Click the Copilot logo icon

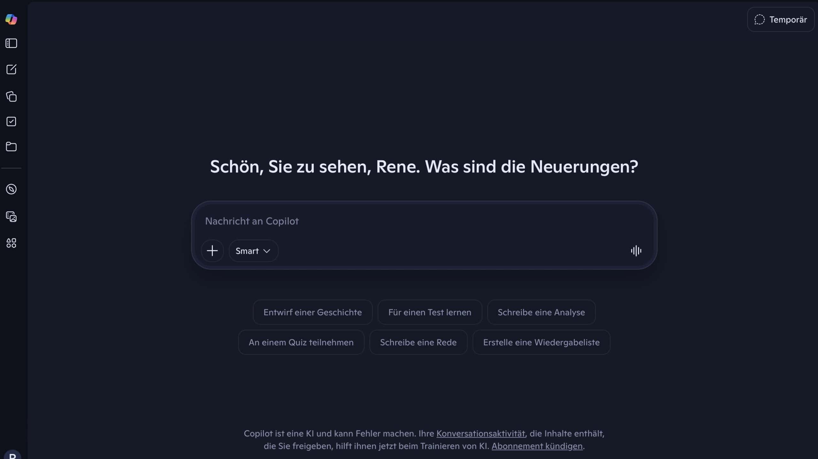(11, 19)
